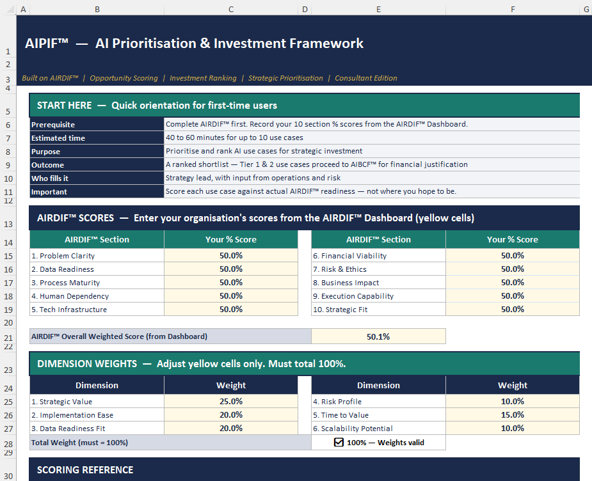592x481 pixels.
Task: Select Tech Infrastructure score cell
Action: tap(231, 310)
